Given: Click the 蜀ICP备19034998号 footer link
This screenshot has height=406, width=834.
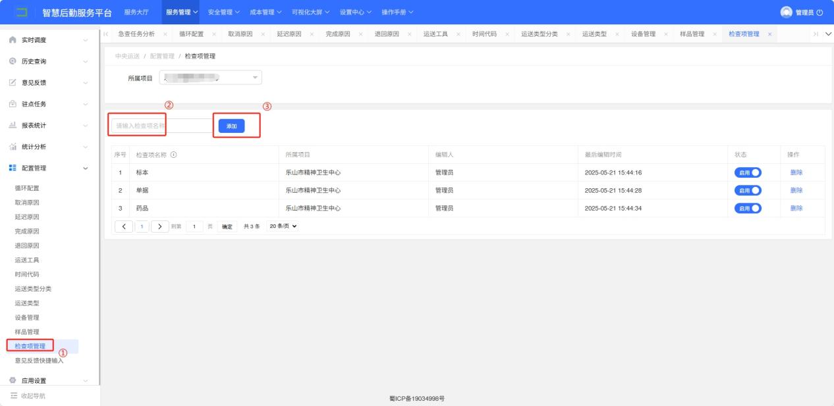Looking at the screenshot, I should 417,398.
